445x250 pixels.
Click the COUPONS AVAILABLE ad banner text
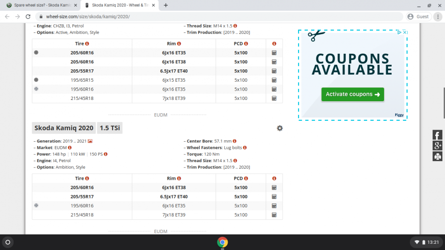[x=352, y=64]
